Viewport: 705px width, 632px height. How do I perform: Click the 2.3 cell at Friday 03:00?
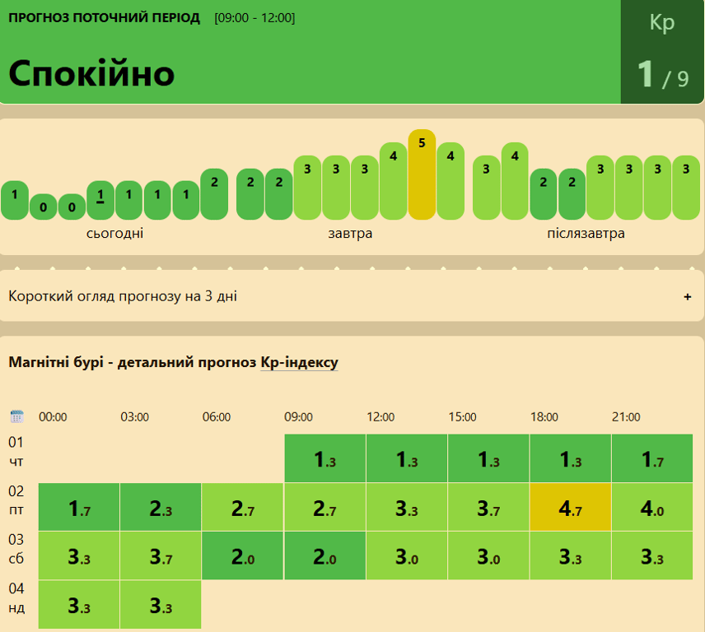point(161,507)
